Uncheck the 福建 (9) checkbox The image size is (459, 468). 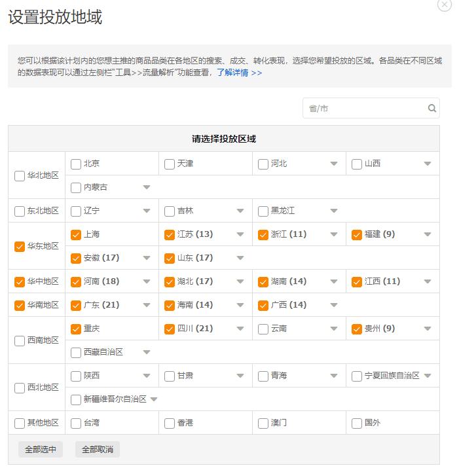click(357, 234)
